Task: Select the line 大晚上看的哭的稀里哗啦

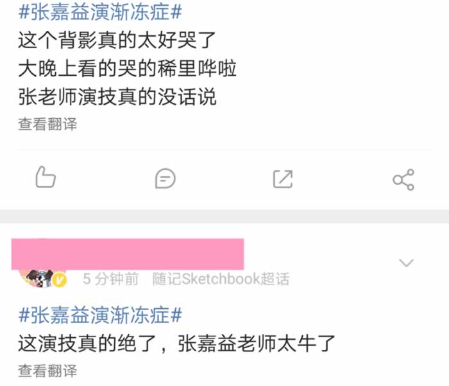Action: (127, 69)
